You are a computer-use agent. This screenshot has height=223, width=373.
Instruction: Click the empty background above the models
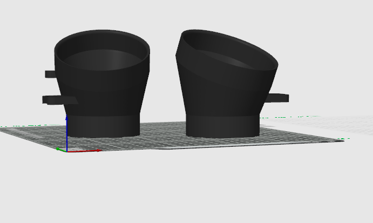point(162,13)
